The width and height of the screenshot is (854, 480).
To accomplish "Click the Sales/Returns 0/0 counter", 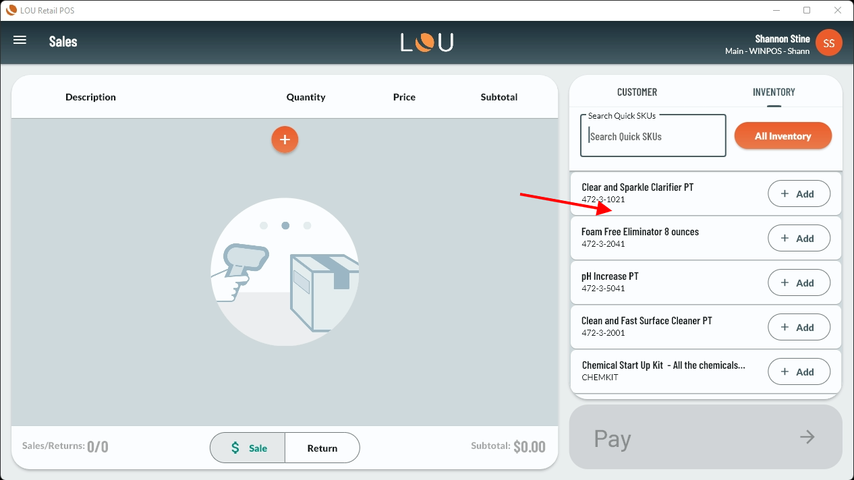I will click(65, 446).
